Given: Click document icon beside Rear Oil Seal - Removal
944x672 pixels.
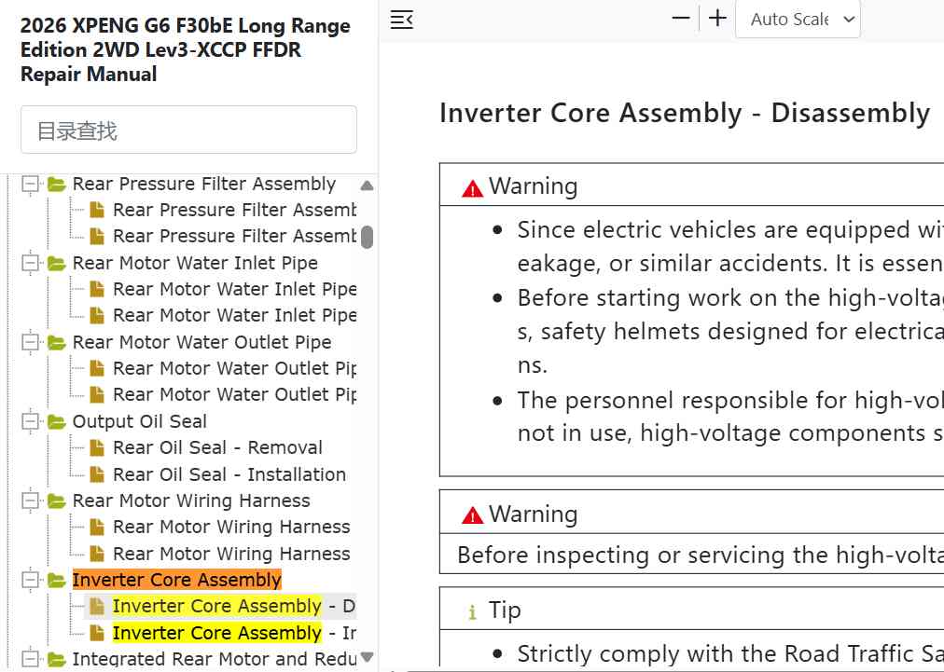Looking at the screenshot, I should tap(97, 447).
